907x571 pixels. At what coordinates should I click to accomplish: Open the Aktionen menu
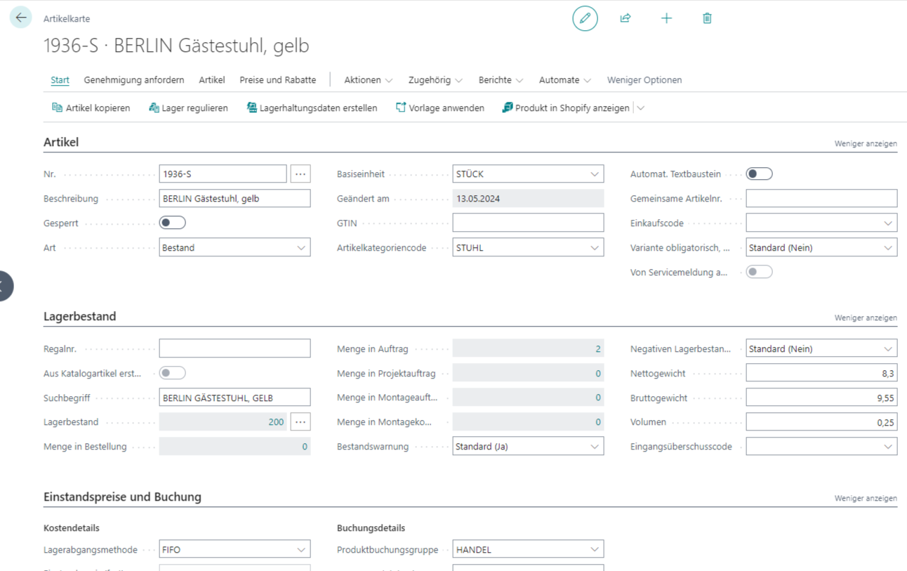tap(368, 80)
